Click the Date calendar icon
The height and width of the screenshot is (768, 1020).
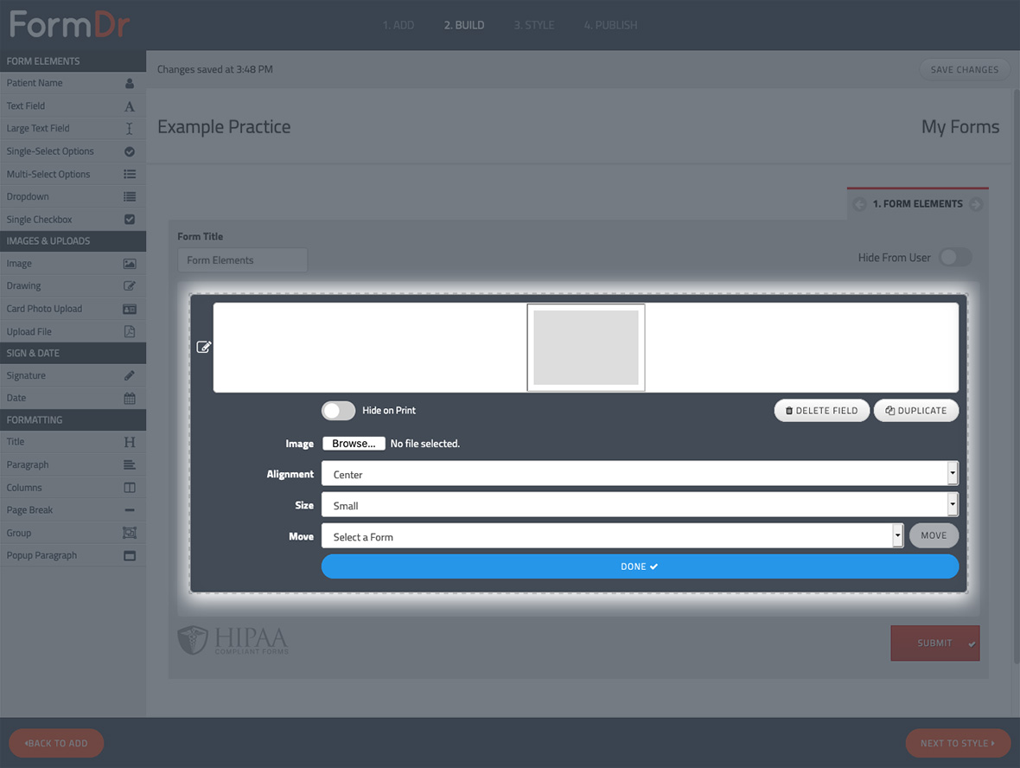[x=130, y=399]
